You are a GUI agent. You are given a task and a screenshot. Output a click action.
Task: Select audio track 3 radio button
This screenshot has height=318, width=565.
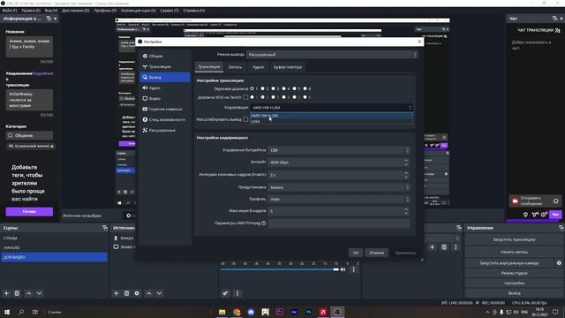click(x=273, y=88)
